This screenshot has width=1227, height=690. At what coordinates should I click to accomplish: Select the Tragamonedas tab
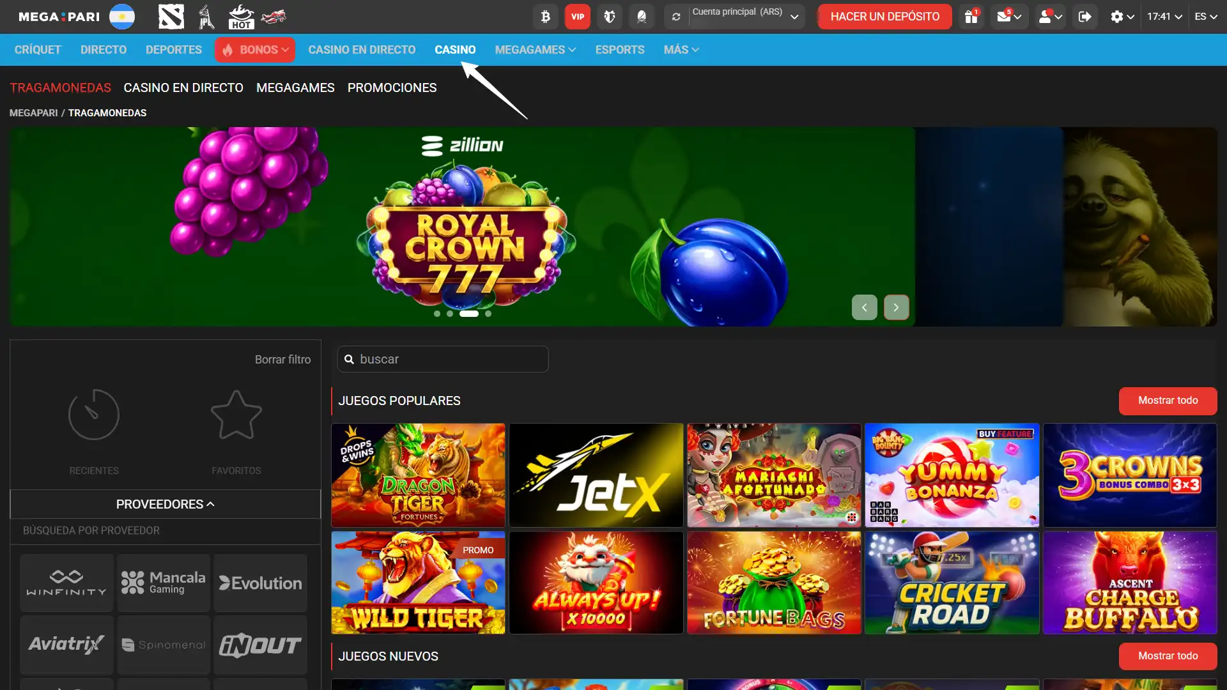60,88
